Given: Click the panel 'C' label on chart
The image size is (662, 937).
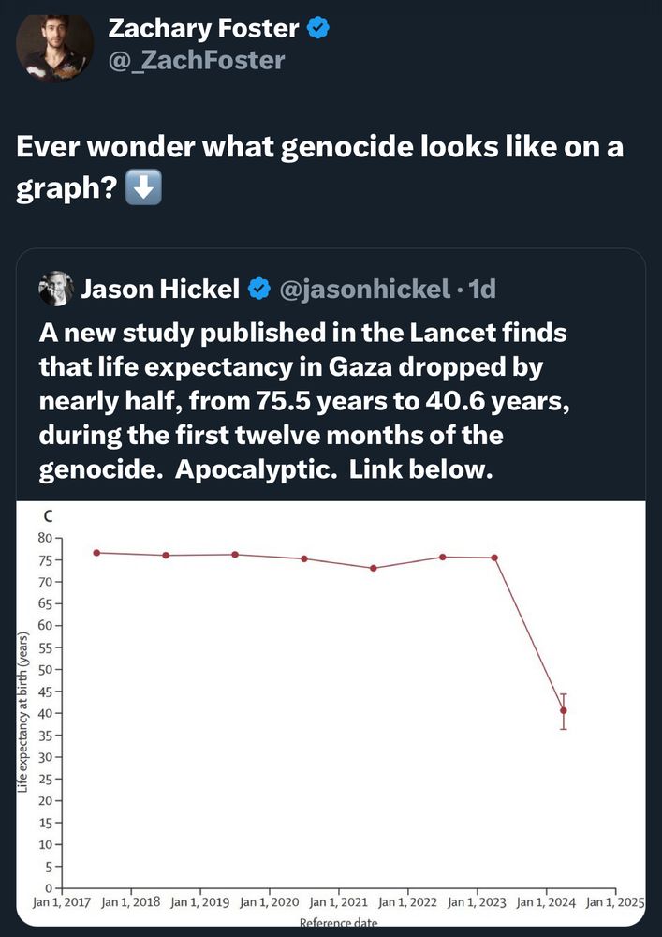Looking at the screenshot, I should (45, 513).
